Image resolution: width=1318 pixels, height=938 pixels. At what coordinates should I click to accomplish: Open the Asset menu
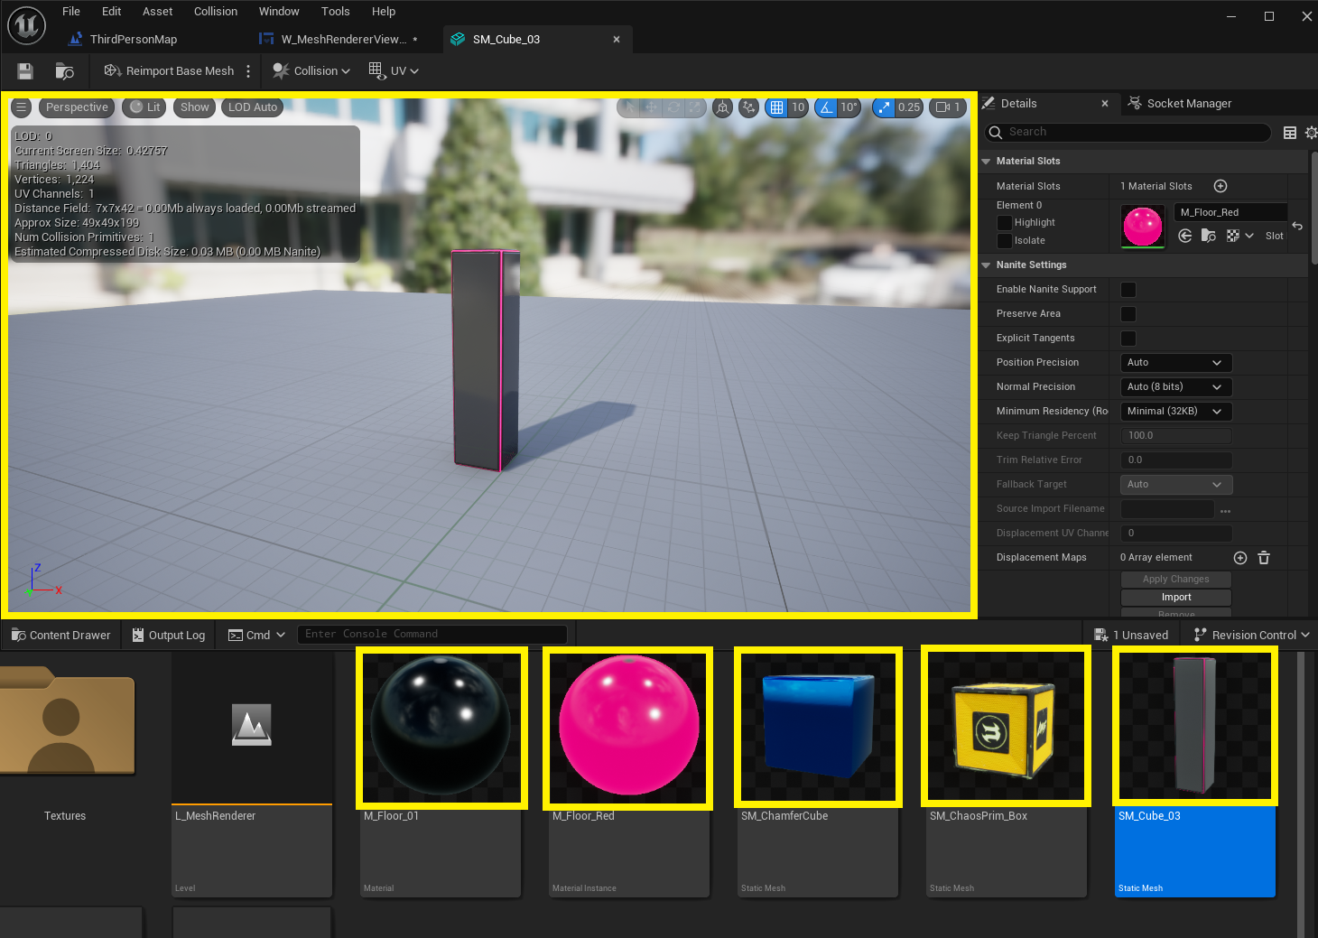click(x=157, y=12)
